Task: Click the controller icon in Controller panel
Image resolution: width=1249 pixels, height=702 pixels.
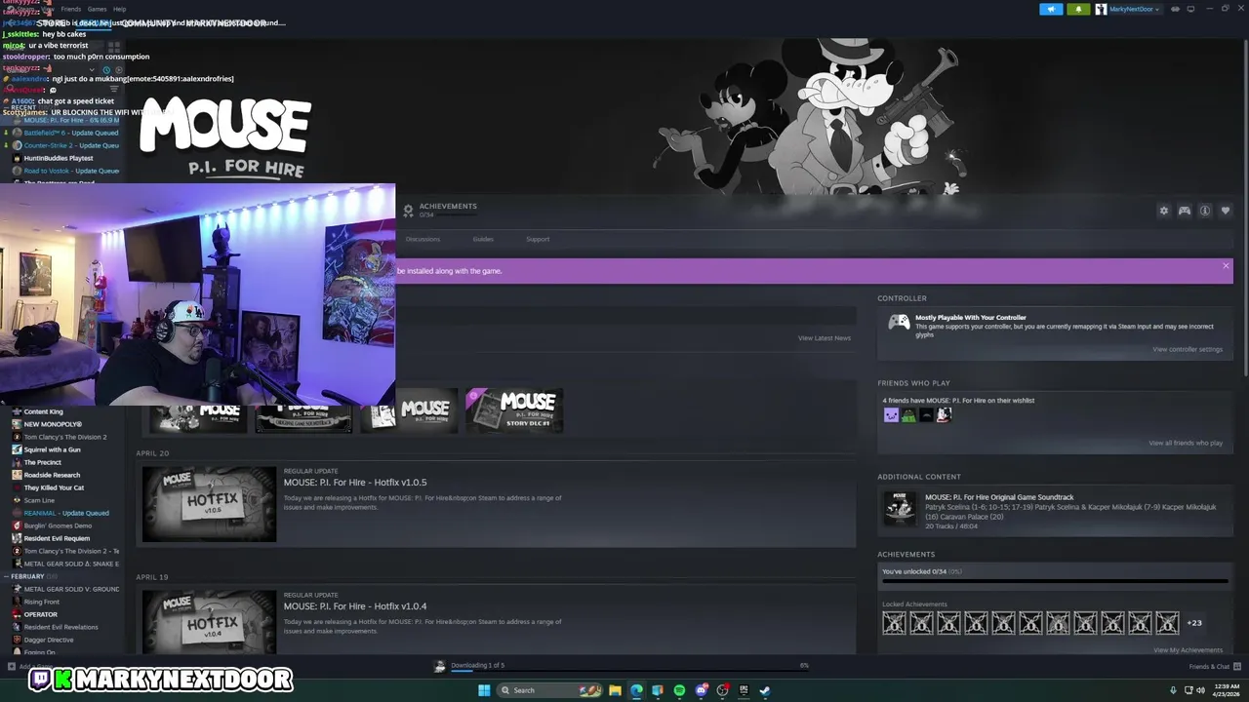Action: tap(899, 323)
